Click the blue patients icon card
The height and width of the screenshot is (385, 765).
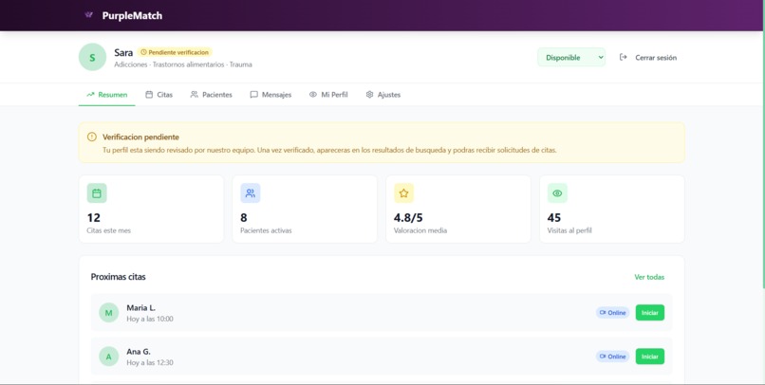(x=251, y=193)
